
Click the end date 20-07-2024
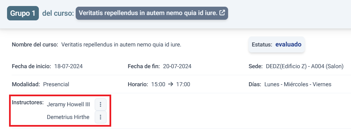pos(177,66)
